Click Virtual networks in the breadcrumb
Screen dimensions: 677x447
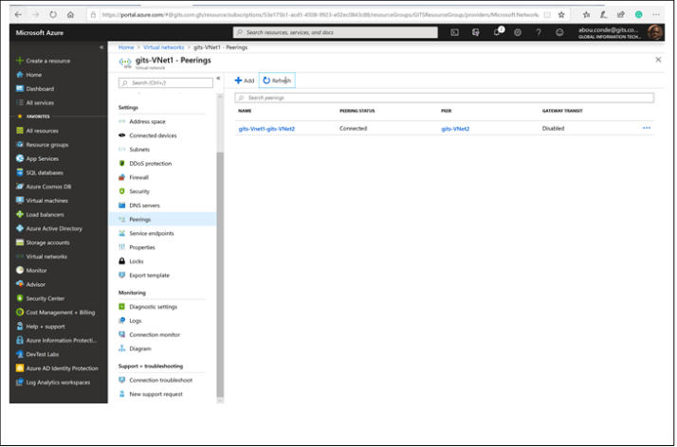[x=162, y=46]
